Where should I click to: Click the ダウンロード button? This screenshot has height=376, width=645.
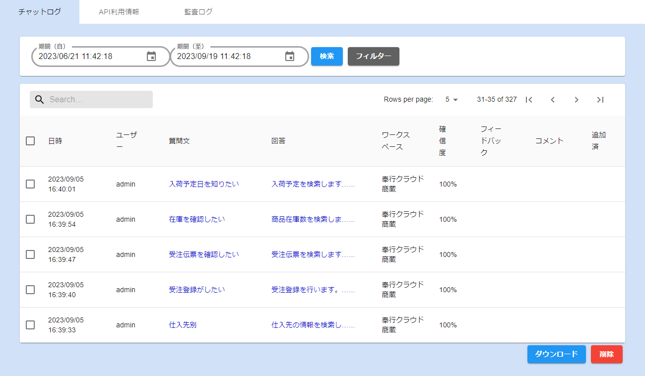[x=556, y=354]
